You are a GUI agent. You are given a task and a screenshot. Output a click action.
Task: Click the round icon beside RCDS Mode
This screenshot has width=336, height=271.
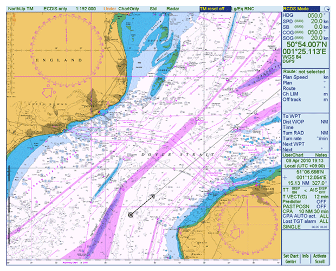point(327,9)
